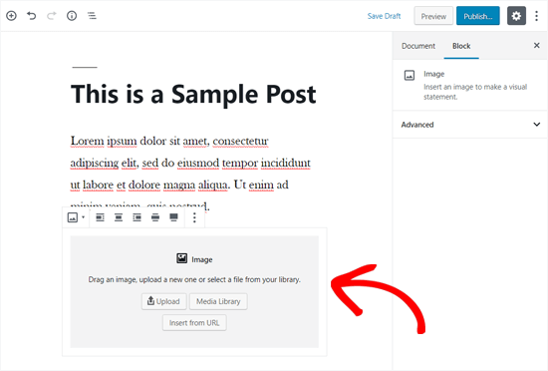The height and width of the screenshot is (371, 548).
Task: Open the content structure info icon
Action: [72, 16]
